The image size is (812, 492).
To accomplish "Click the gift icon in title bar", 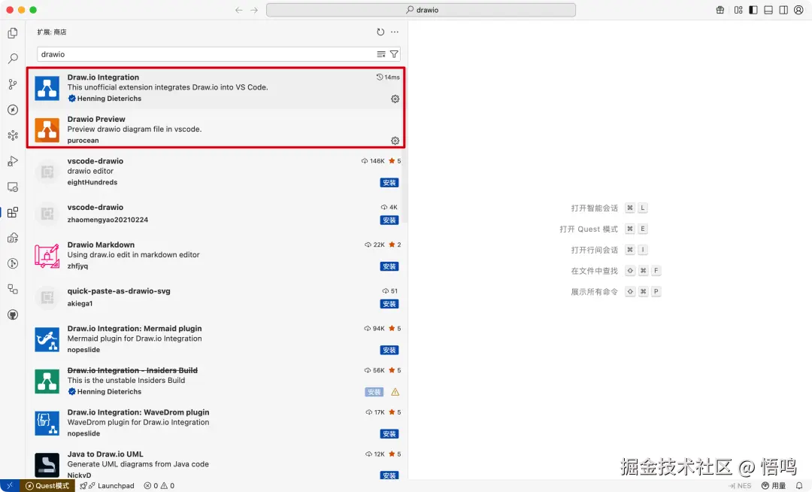I will pos(720,10).
